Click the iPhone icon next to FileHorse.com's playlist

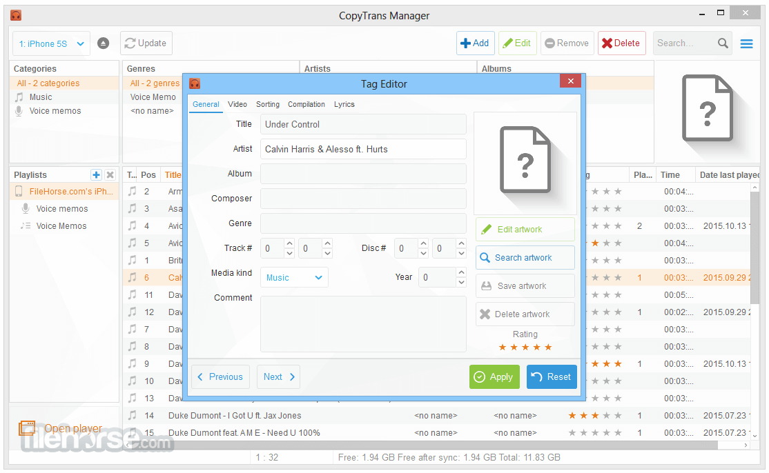[19, 192]
